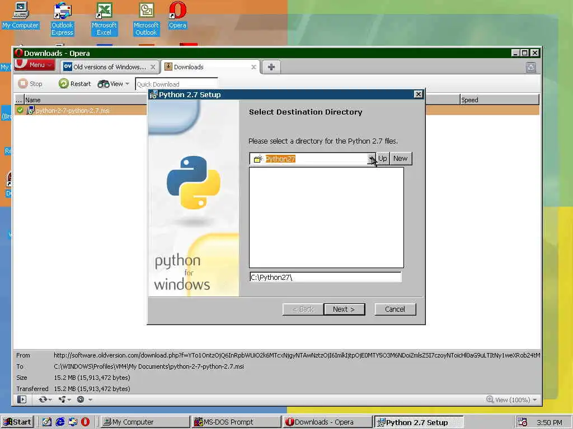
Task: Open a new tab with plus button
Action: [271, 67]
